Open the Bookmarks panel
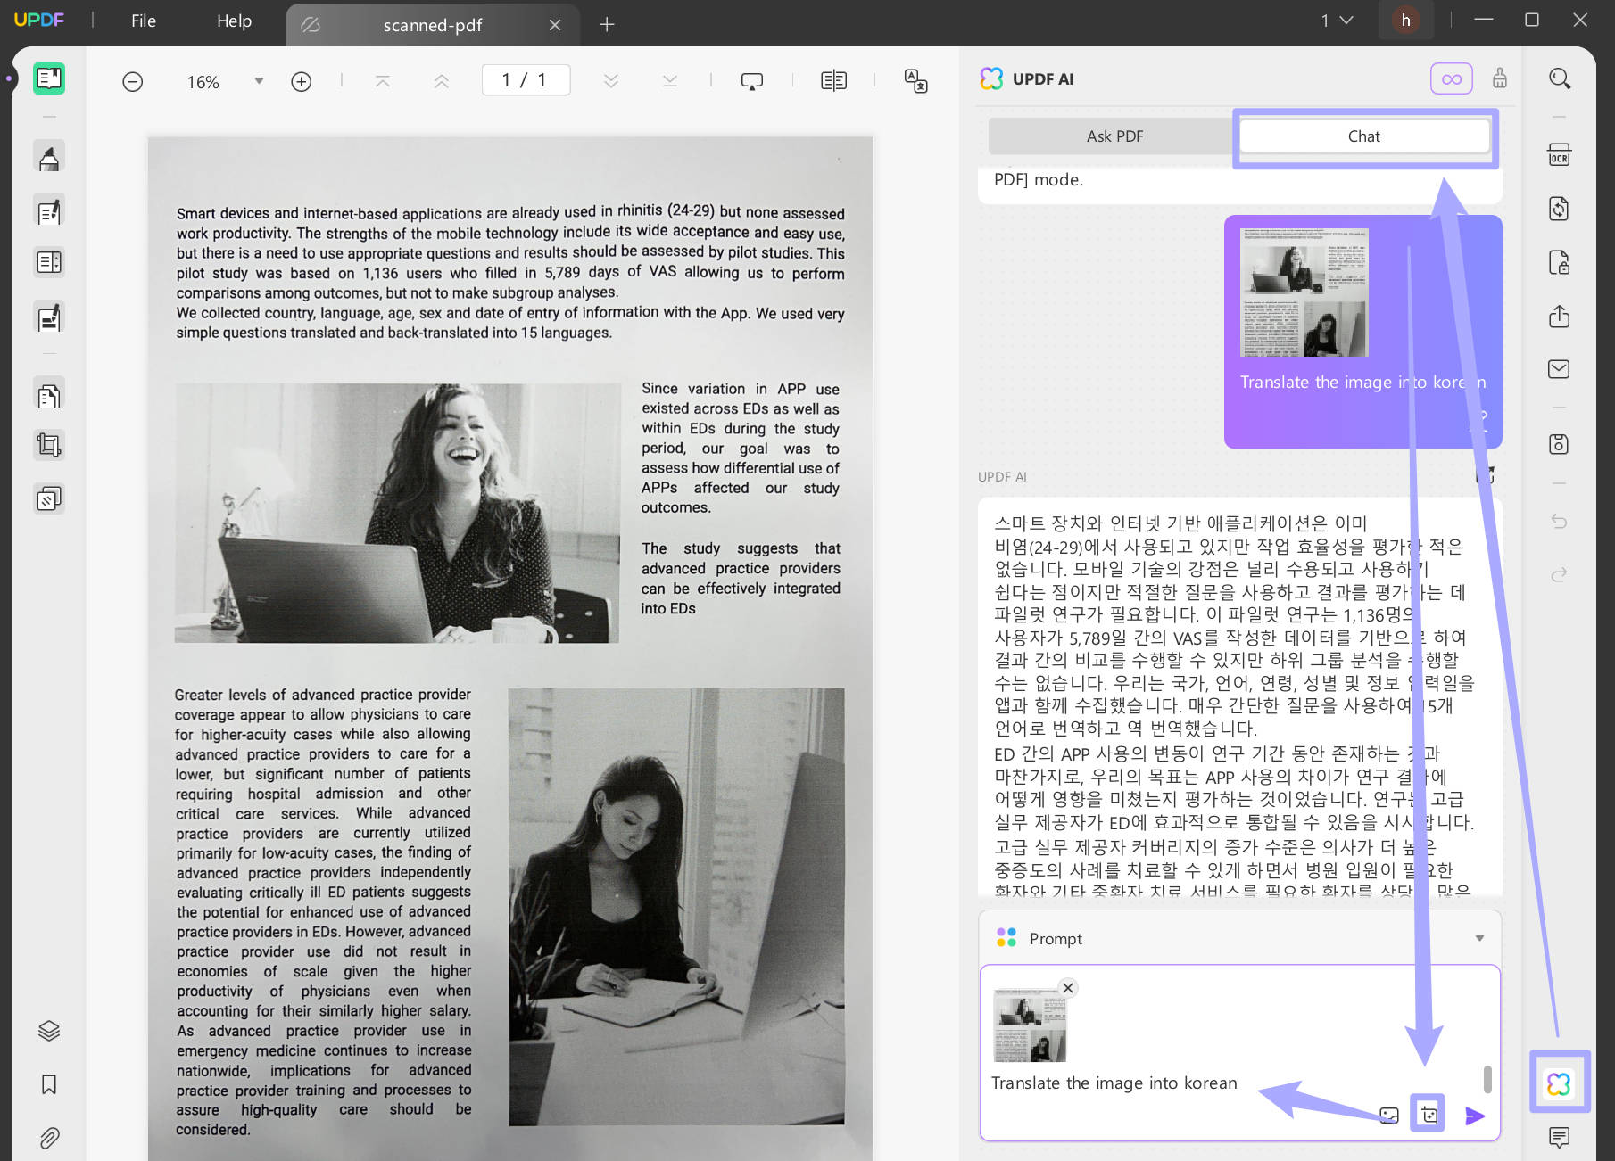 48,1084
